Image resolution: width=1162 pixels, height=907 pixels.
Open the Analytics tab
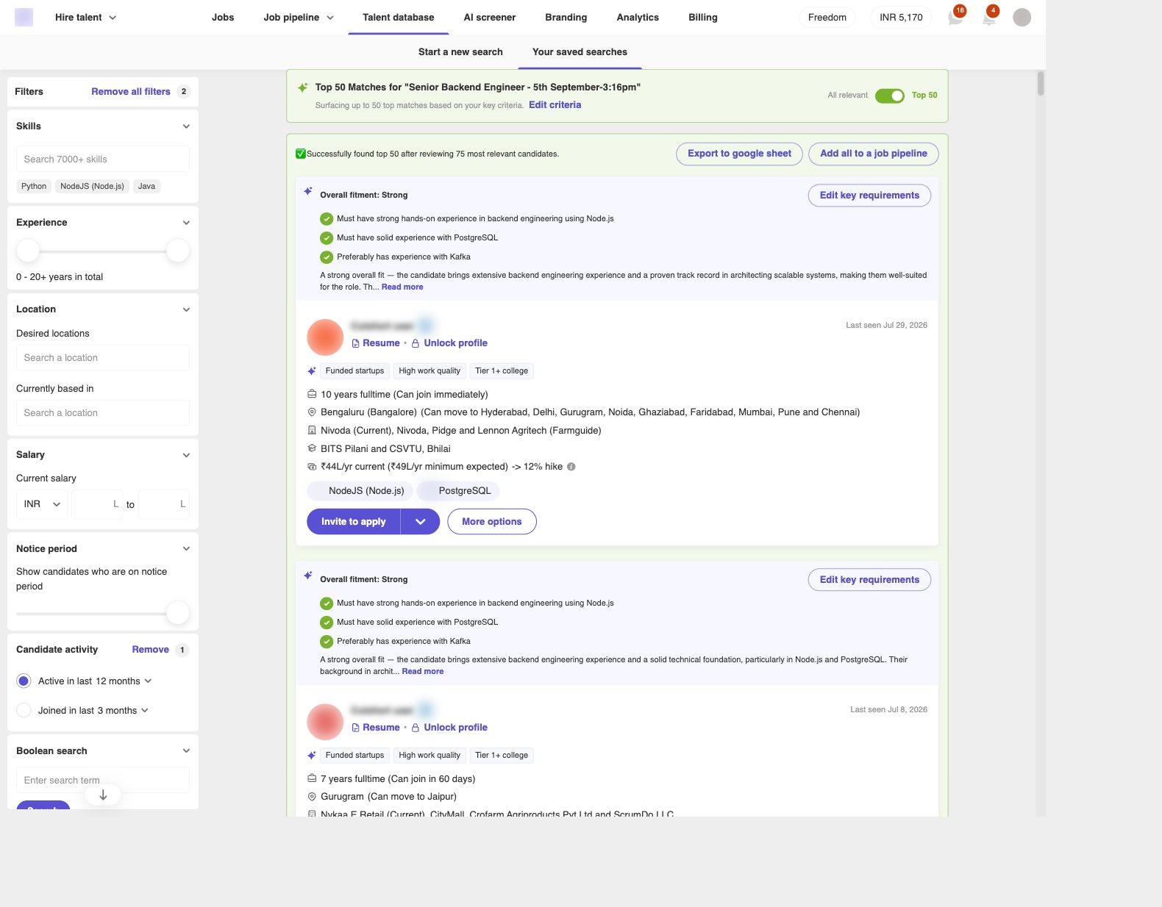point(638,18)
